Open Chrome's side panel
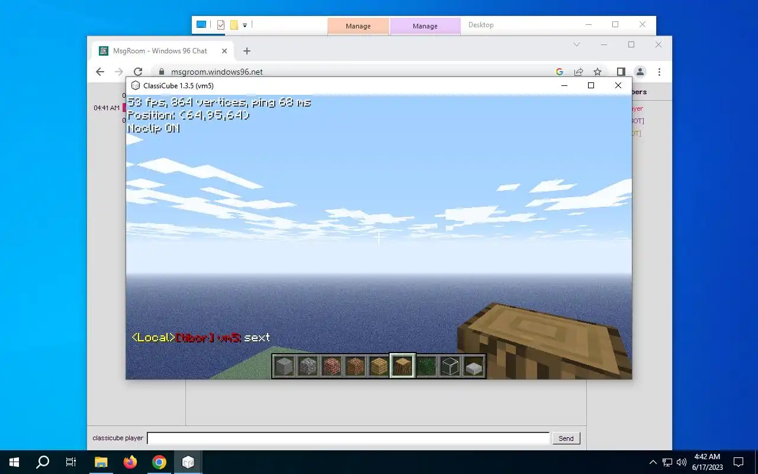This screenshot has width=758, height=474. [x=621, y=72]
